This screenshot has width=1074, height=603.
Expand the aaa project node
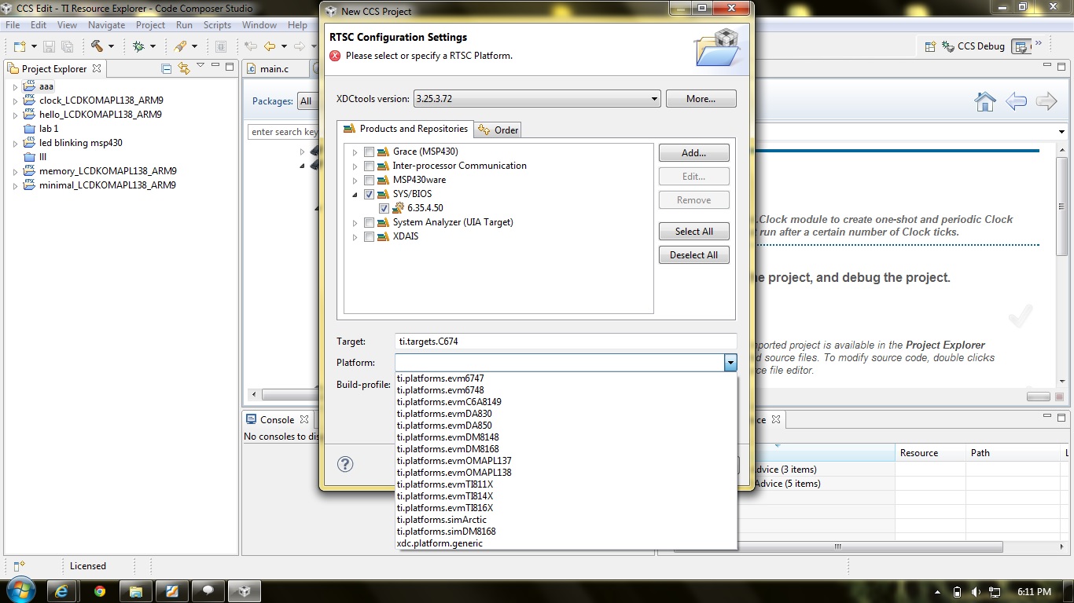click(x=15, y=86)
